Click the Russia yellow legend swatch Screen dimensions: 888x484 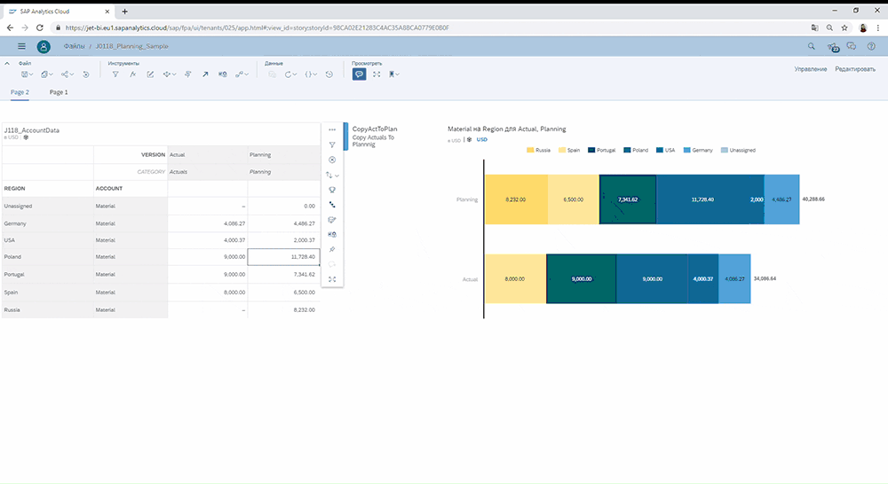(x=530, y=151)
